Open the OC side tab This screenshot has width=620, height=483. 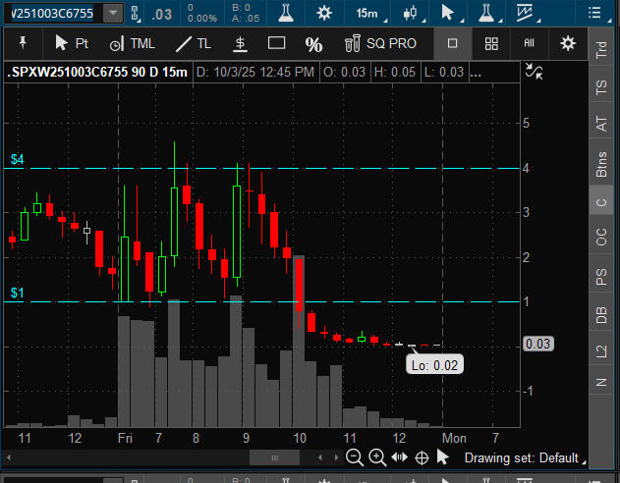tap(601, 237)
